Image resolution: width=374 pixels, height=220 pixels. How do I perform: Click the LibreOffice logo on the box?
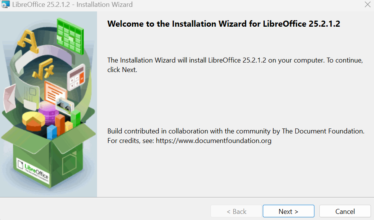(x=33, y=170)
